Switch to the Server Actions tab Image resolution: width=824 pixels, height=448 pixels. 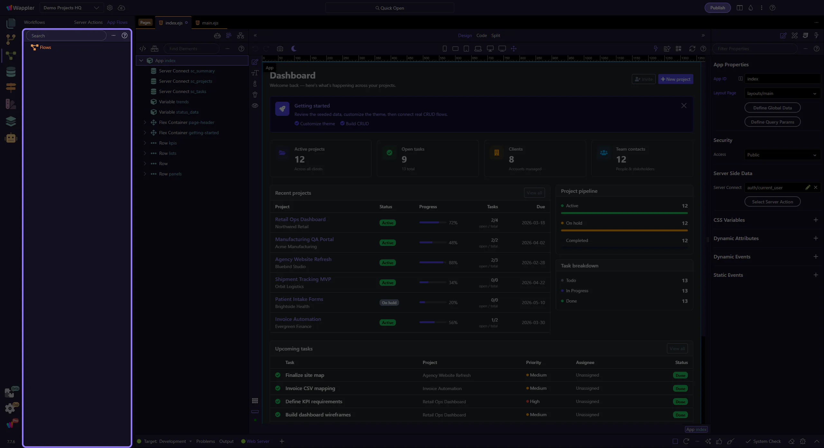88,22
